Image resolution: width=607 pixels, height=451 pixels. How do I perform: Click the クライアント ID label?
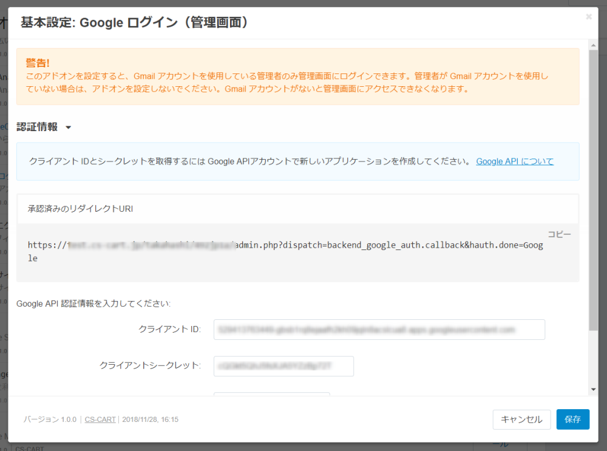pyautogui.click(x=169, y=330)
